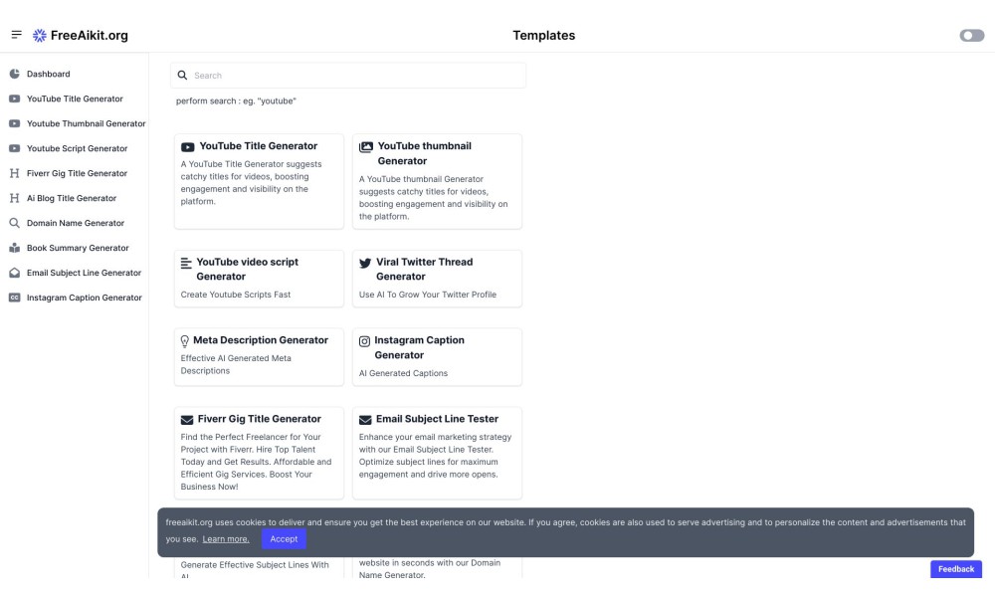
Task: Click the search magnifier icon in search bar
Action: point(182,75)
